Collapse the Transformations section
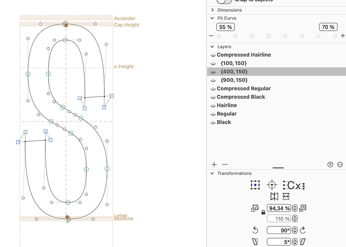This screenshot has height=247, width=346. click(x=212, y=173)
